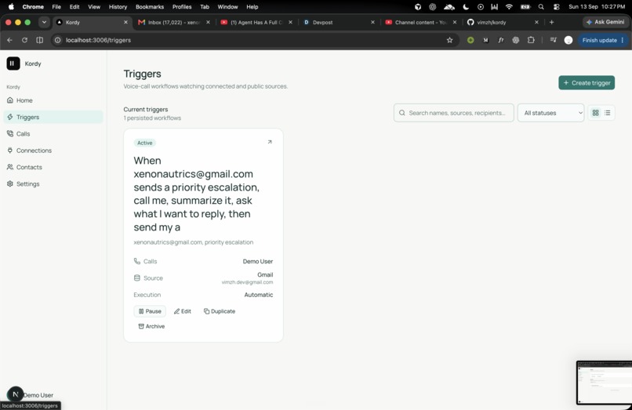Open the Bookmarks menu
This screenshot has height=410, width=632.
[x=150, y=6]
